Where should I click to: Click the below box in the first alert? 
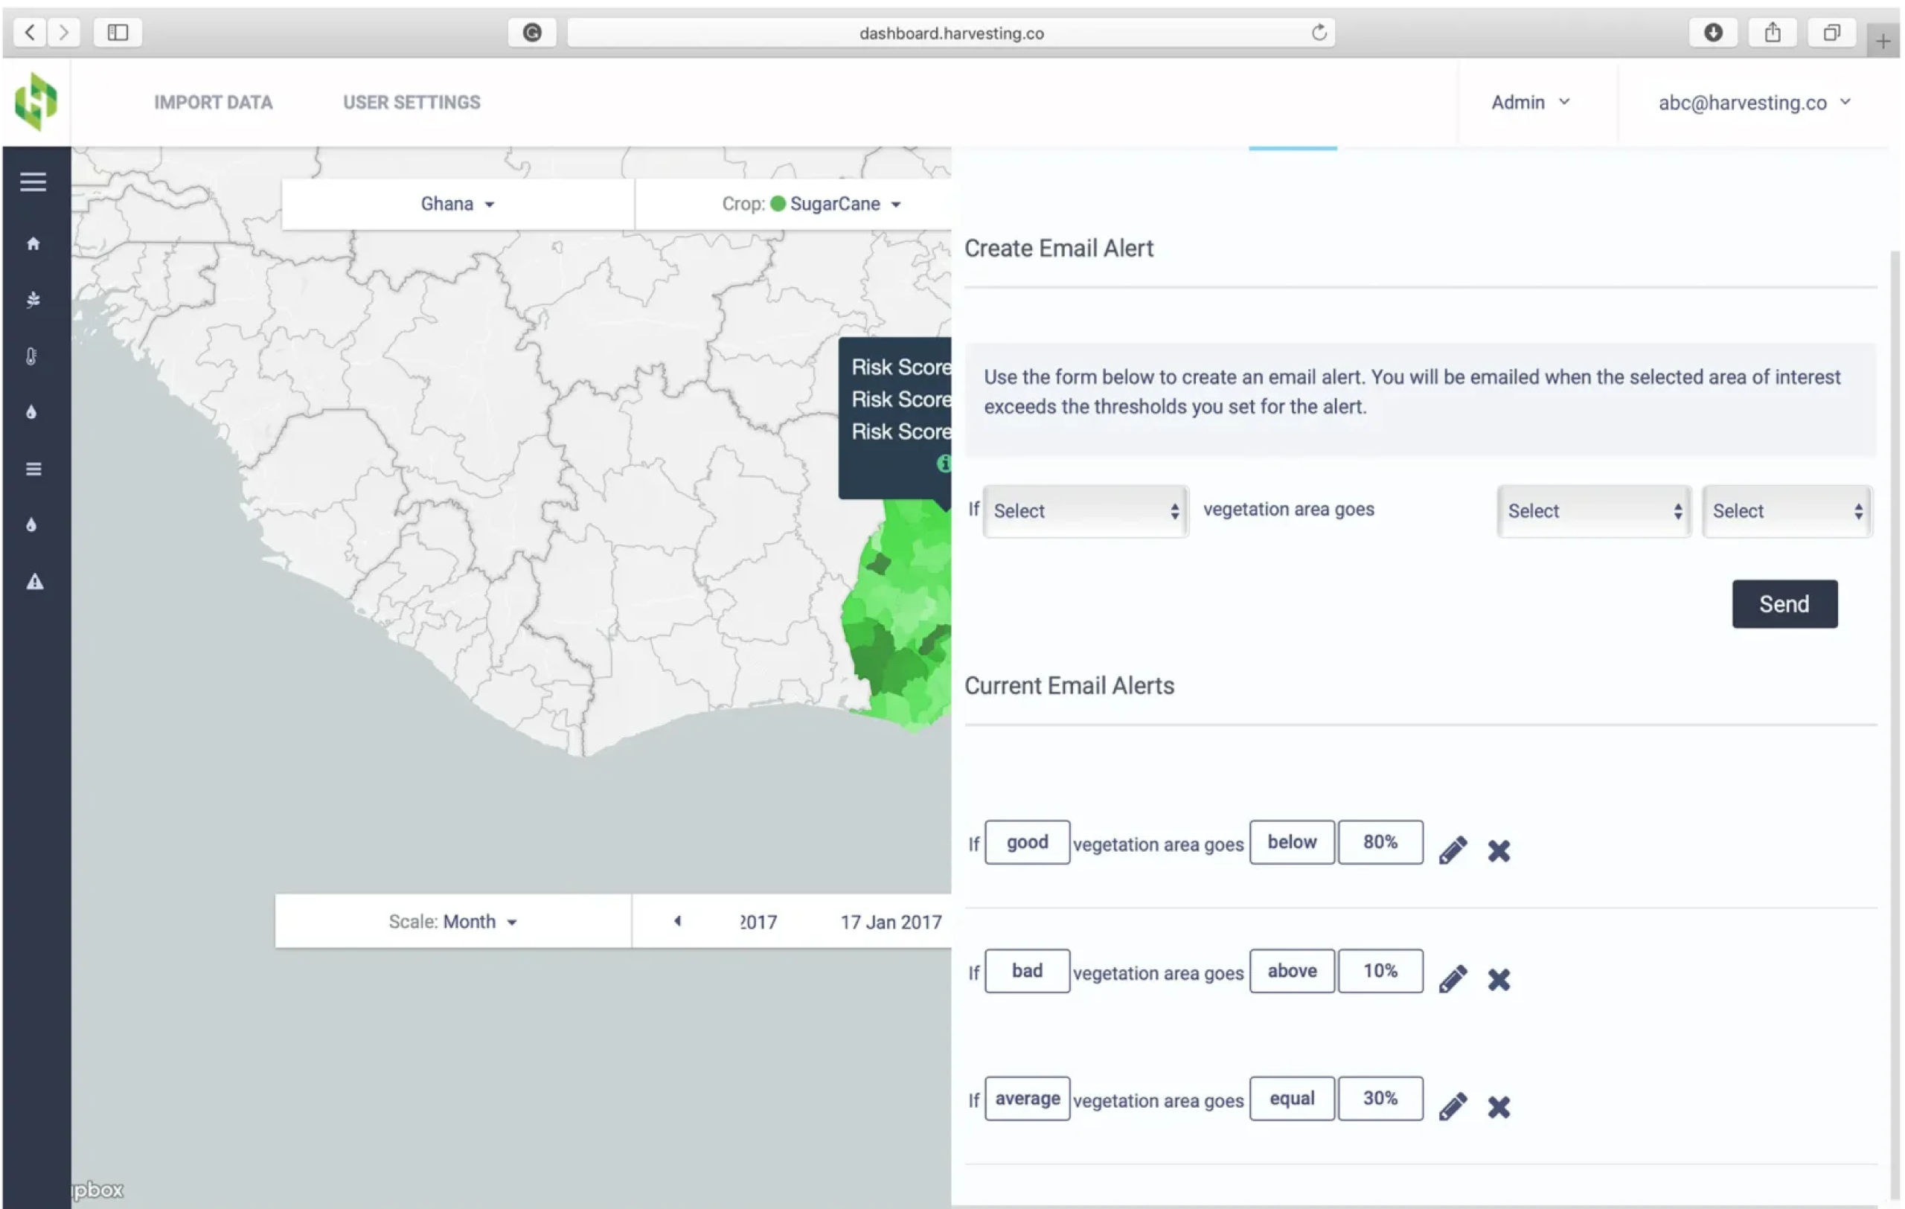coord(1292,842)
